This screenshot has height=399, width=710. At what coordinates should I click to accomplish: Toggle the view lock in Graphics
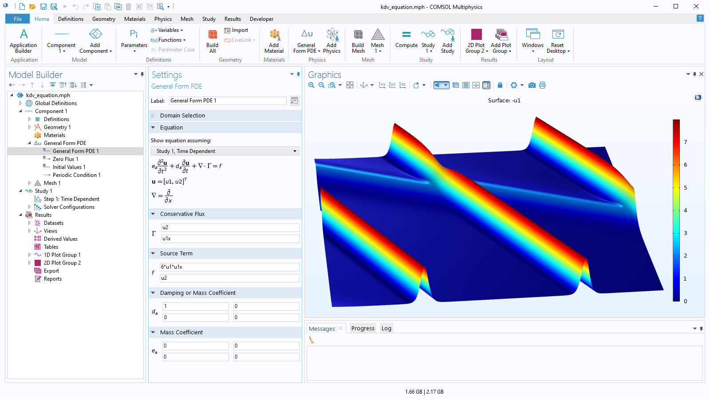pos(500,85)
